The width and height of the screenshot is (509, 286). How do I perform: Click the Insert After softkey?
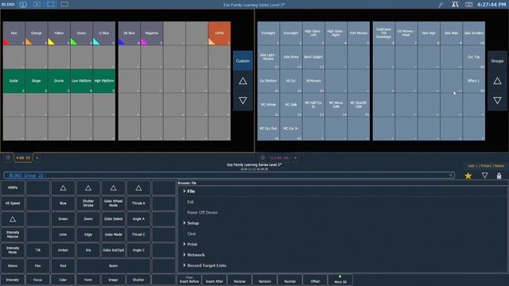pos(214,280)
